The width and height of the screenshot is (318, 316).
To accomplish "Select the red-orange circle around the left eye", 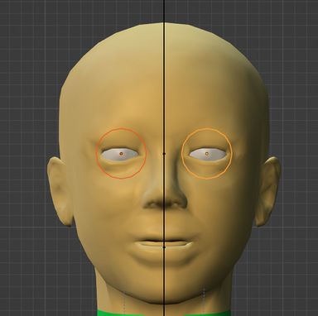I will pyautogui.click(x=121, y=153).
